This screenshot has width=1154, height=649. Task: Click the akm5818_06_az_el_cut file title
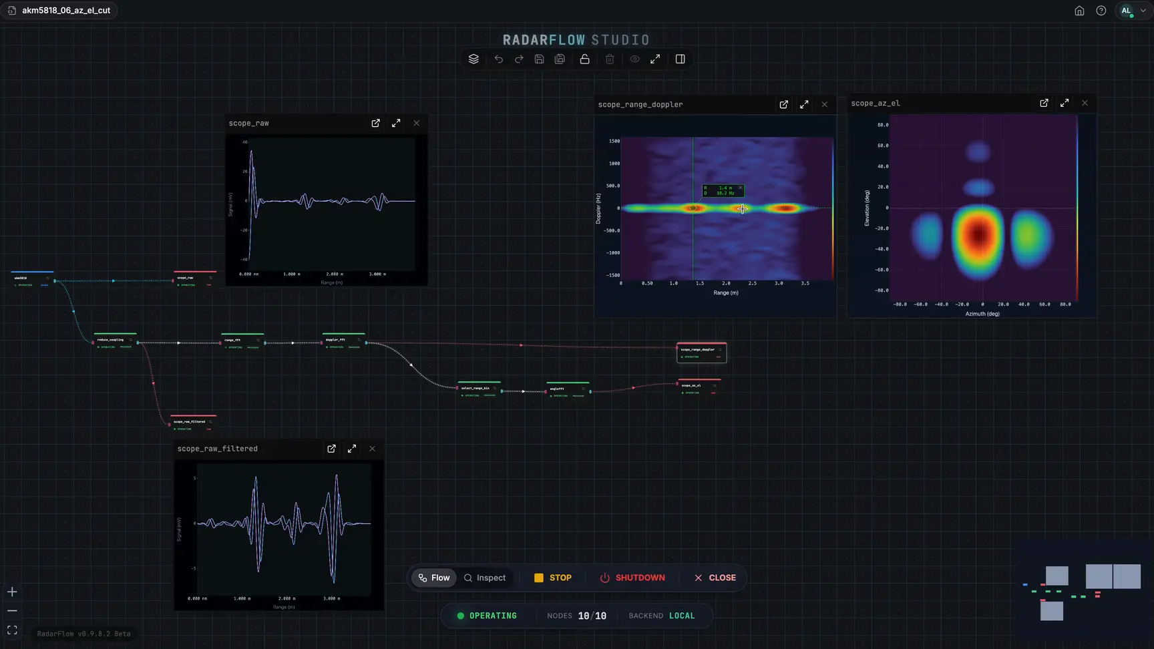pyautogui.click(x=66, y=11)
